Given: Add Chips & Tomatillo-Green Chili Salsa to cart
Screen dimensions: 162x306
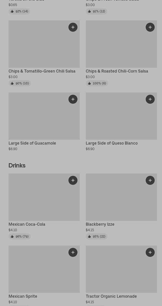Looking at the screenshot, I should click(73, 27).
